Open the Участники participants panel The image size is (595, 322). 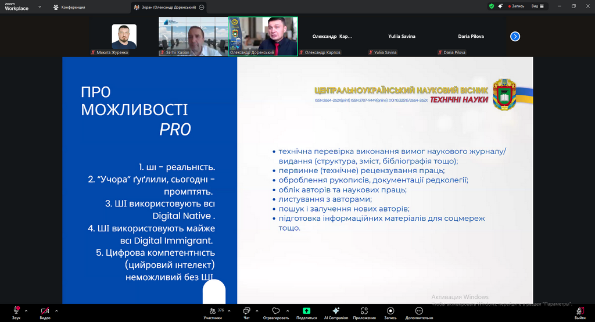tap(212, 312)
